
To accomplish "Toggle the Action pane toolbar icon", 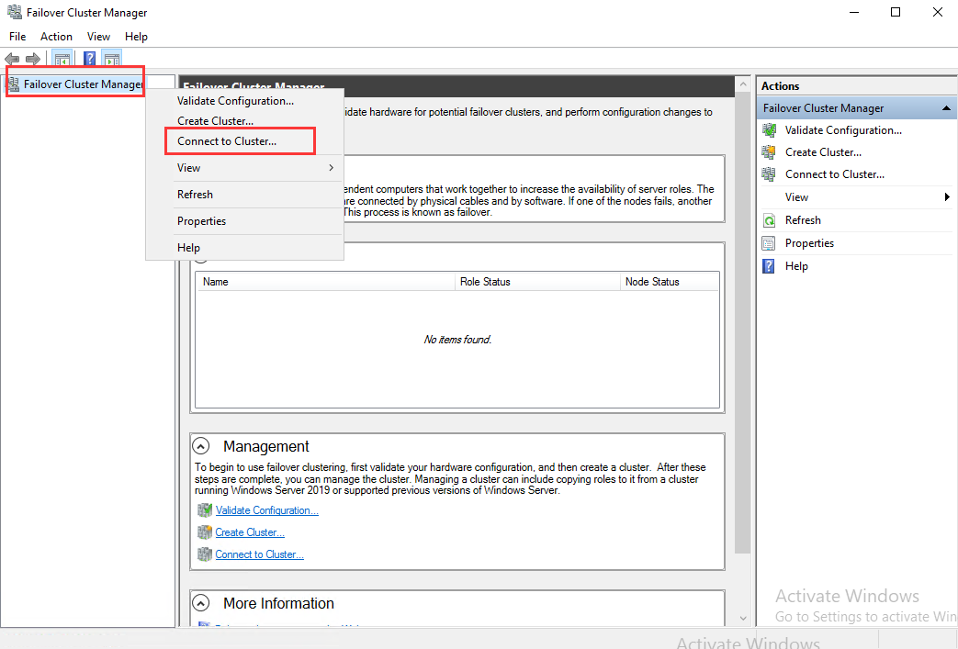I will 112,60.
